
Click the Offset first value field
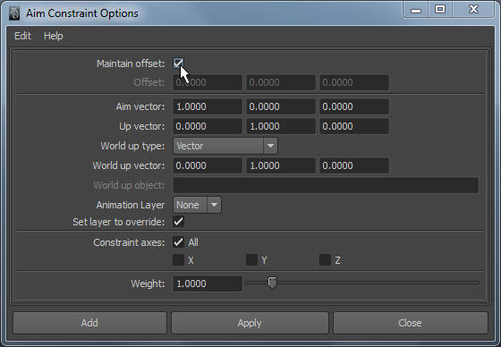[x=208, y=82]
